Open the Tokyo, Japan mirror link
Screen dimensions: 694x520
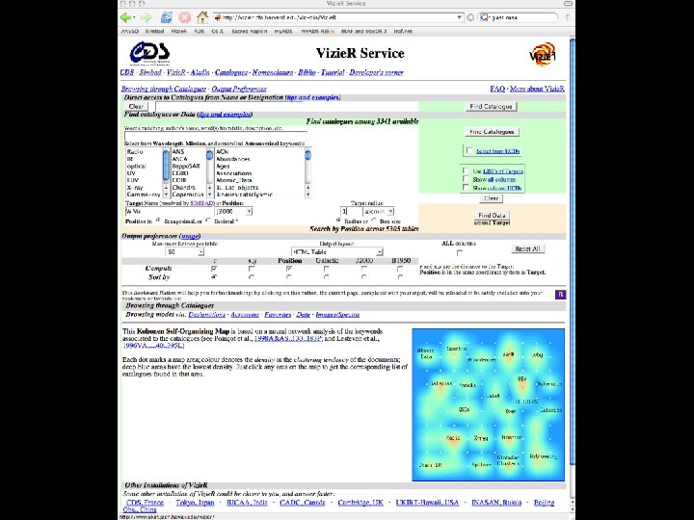click(x=195, y=503)
